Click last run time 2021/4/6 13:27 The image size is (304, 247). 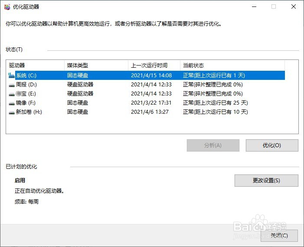pos(150,112)
